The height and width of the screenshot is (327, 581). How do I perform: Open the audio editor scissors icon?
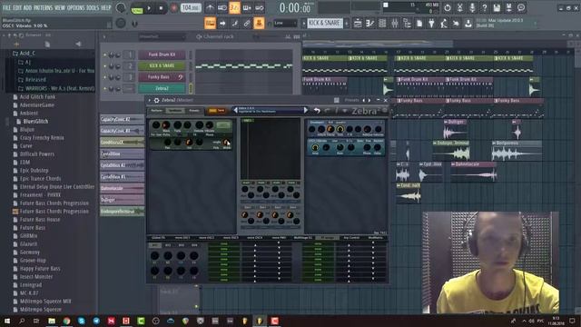click(x=460, y=8)
